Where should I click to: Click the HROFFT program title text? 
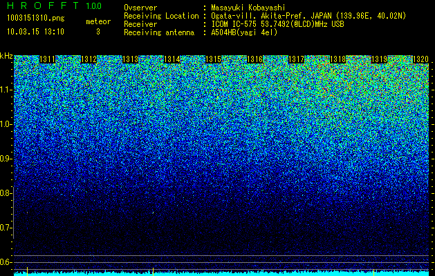click(43, 6)
